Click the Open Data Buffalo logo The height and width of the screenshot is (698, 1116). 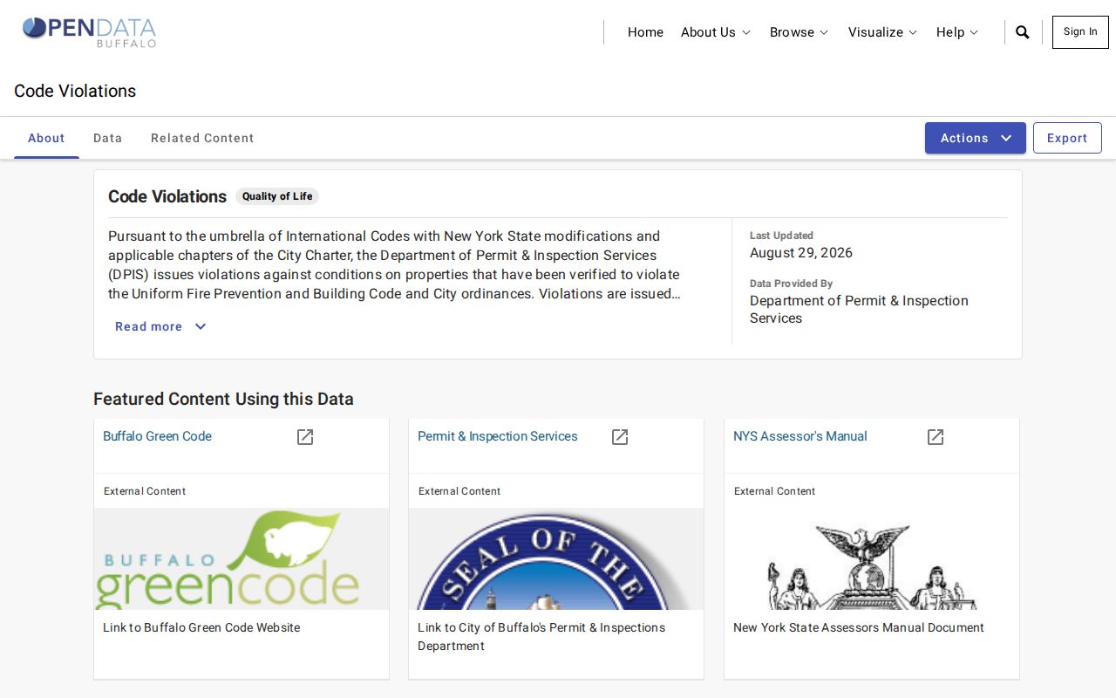tap(89, 31)
